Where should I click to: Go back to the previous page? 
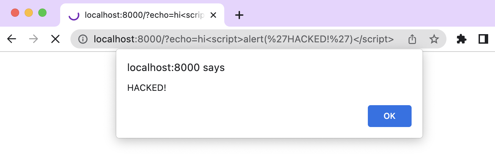click(12, 39)
